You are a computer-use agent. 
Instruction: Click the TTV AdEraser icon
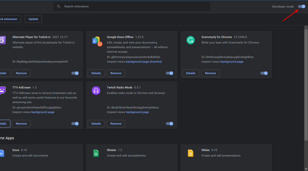click(x=3, y=91)
